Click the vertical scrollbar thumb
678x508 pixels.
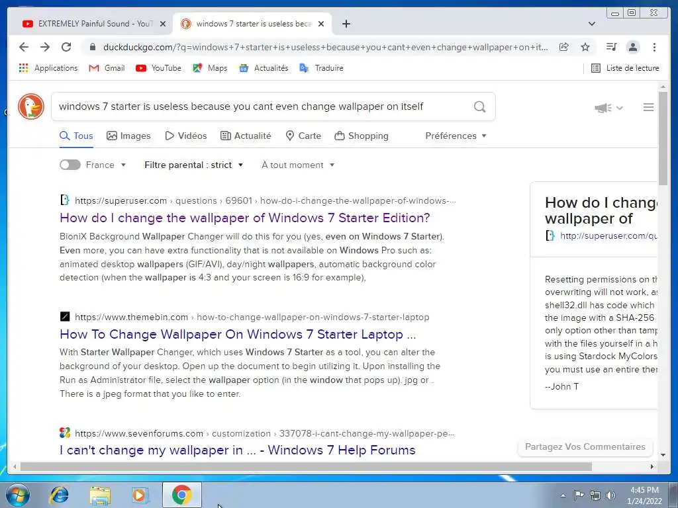click(663, 138)
